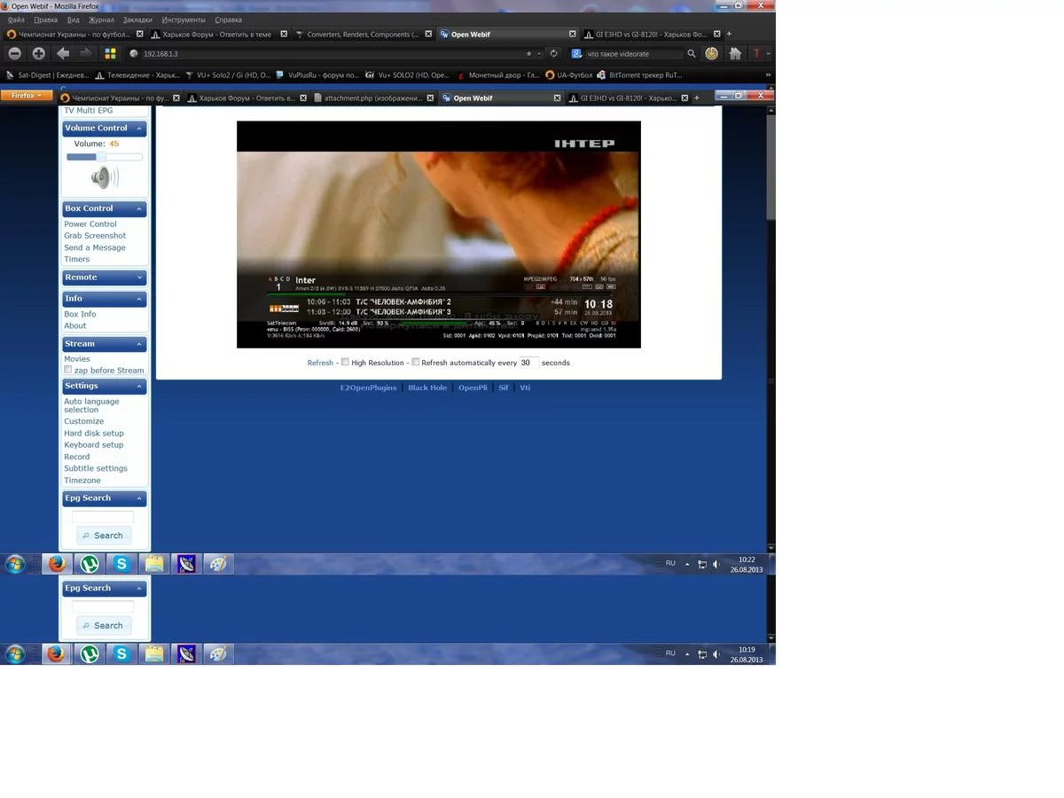Open file explorer in taskbar showing 10:19

click(x=154, y=653)
